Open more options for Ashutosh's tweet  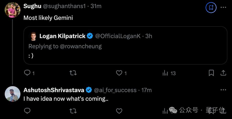pos(223,90)
